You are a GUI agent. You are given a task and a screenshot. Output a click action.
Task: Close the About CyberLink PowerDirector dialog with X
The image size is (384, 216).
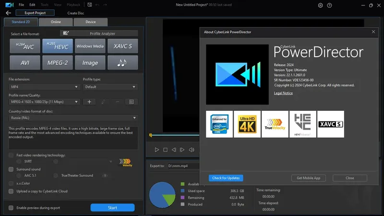point(373,32)
